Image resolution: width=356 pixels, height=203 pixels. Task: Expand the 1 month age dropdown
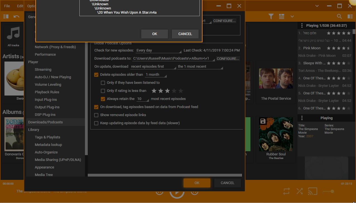[x=156, y=75]
